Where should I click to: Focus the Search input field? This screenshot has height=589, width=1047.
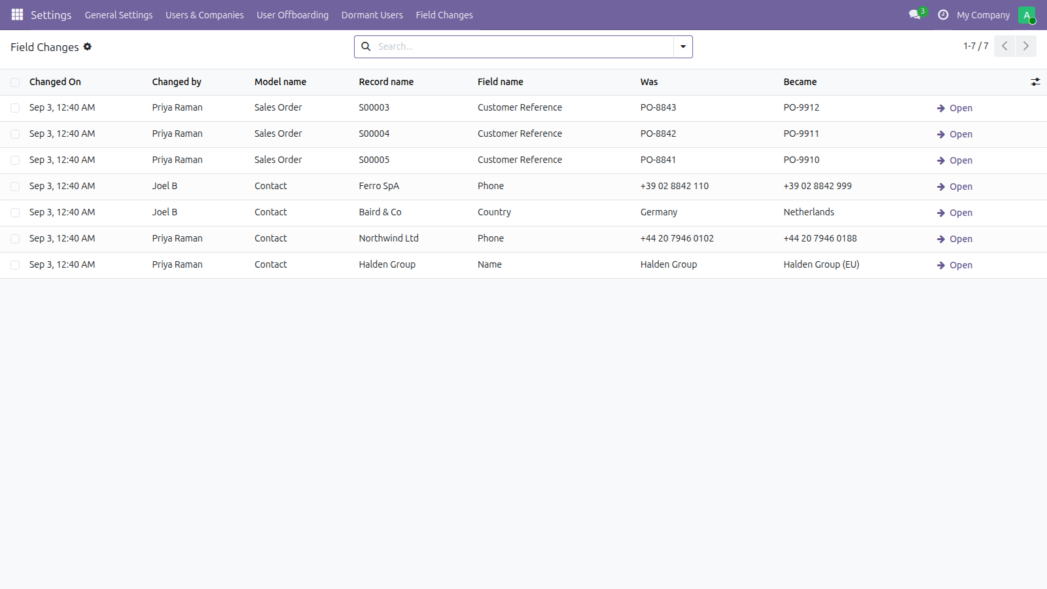click(523, 46)
